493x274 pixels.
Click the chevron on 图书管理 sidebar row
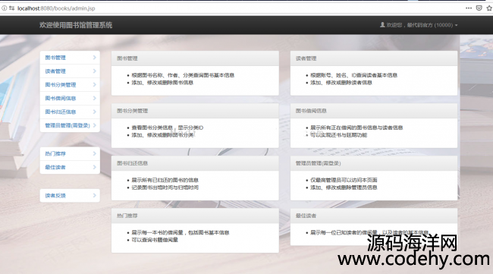94,57
